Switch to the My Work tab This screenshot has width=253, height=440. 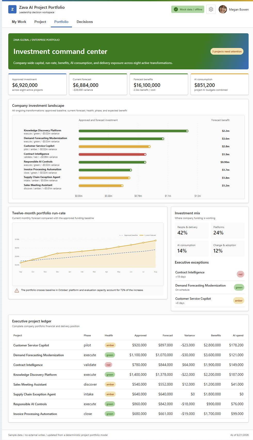(x=19, y=22)
